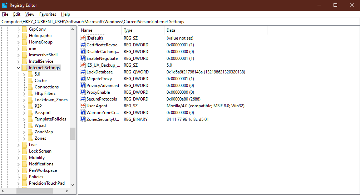
Task: Click the tree pane scroll up arrow
Action: (x=73, y=29)
